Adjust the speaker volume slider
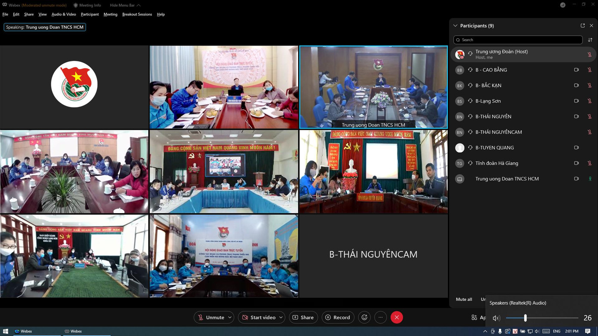This screenshot has height=336, width=598. pyautogui.click(x=525, y=318)
